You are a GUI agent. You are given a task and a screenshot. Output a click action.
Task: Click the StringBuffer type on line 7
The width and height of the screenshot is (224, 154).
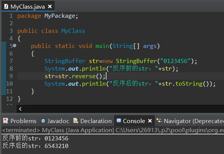pos(65,61)
